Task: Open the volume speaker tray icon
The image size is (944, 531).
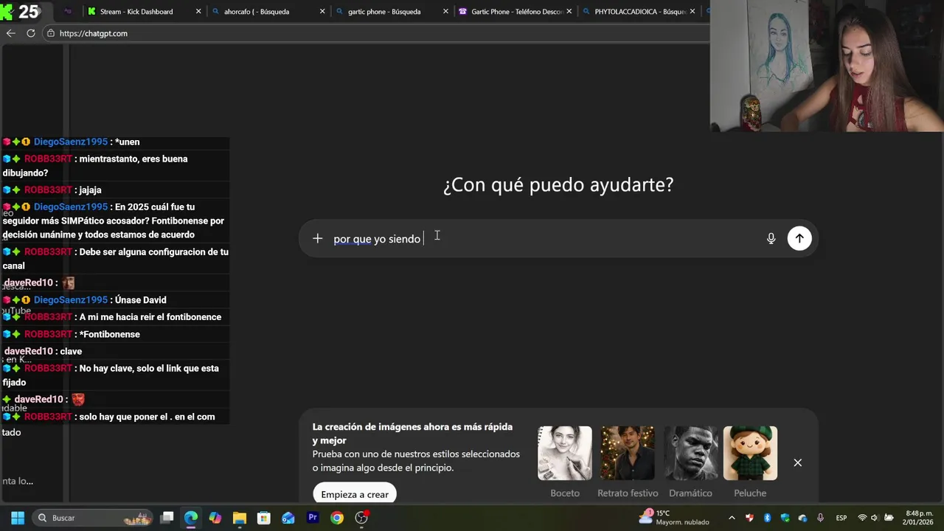Action: pos(875,518)
